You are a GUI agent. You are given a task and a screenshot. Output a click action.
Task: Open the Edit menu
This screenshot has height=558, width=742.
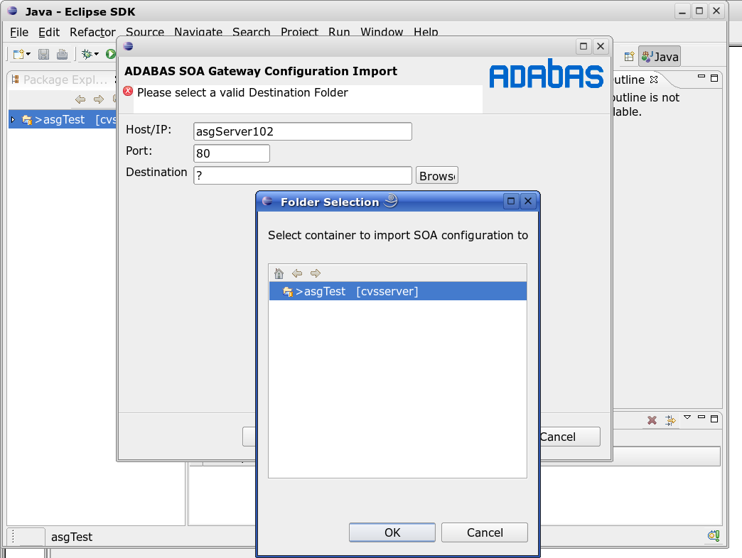pyautogui.click(x=49, y=32)
